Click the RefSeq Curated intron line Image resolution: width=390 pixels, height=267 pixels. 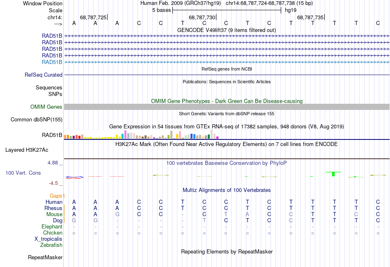pyautogui.click(x=227, y=75)
